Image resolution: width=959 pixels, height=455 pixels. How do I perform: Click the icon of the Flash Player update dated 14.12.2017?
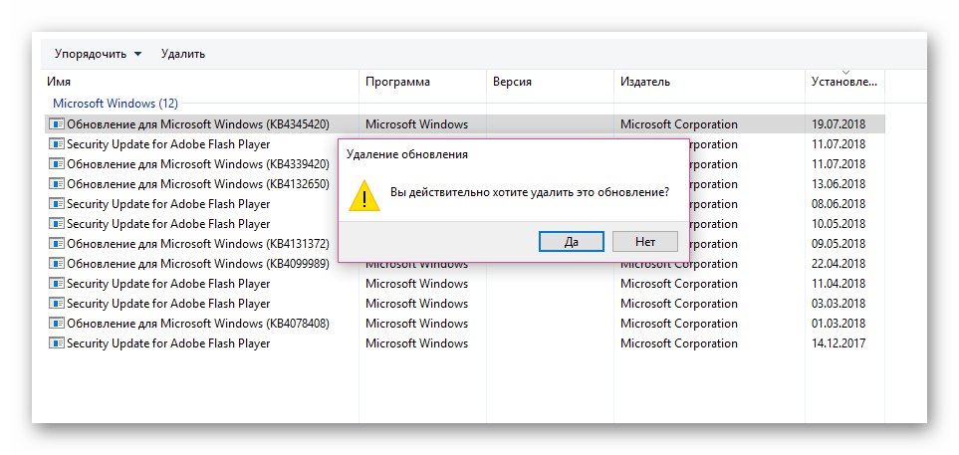pyautogui.click(x=57, y=343)
